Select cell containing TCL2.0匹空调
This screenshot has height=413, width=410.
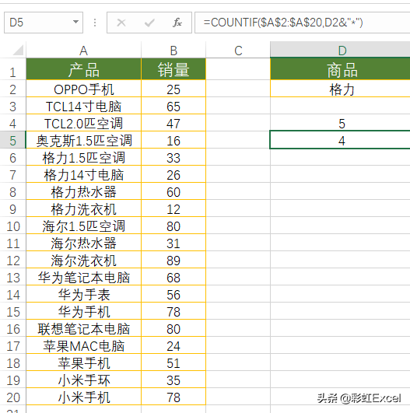[83, 123]
